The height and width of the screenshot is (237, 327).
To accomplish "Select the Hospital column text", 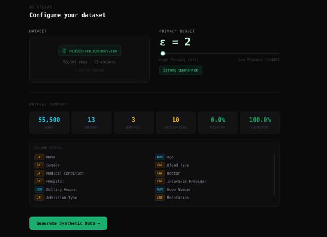I will (55, 182).
